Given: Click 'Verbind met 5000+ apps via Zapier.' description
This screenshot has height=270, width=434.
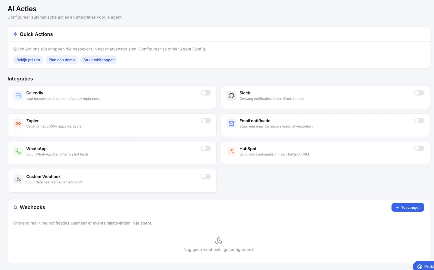Looking at the screenshot, I should click(55, 126).
